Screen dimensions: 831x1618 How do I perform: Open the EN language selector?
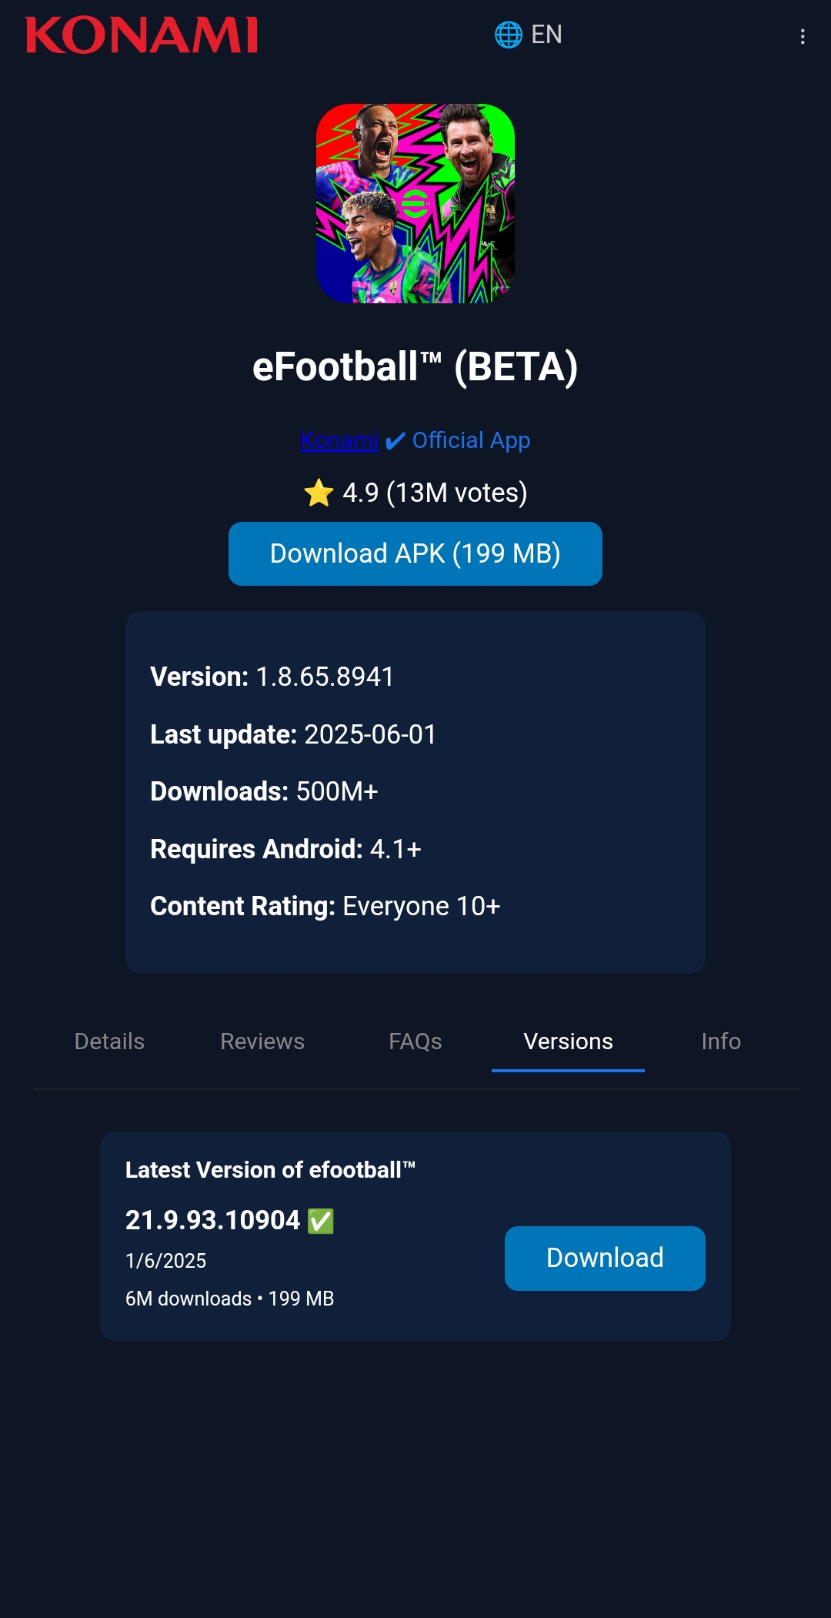click(546, 35)
